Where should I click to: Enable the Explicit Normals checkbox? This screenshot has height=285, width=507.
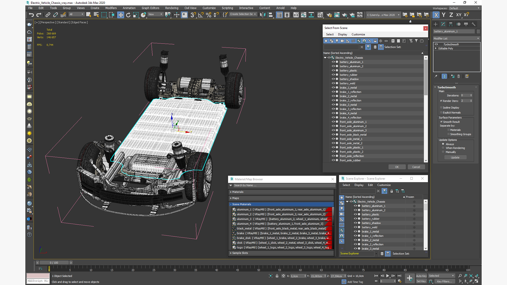(x=441, y=112)
